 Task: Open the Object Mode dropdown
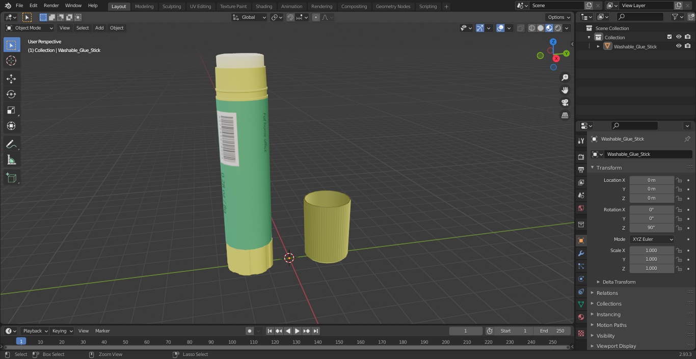[30, 28]
